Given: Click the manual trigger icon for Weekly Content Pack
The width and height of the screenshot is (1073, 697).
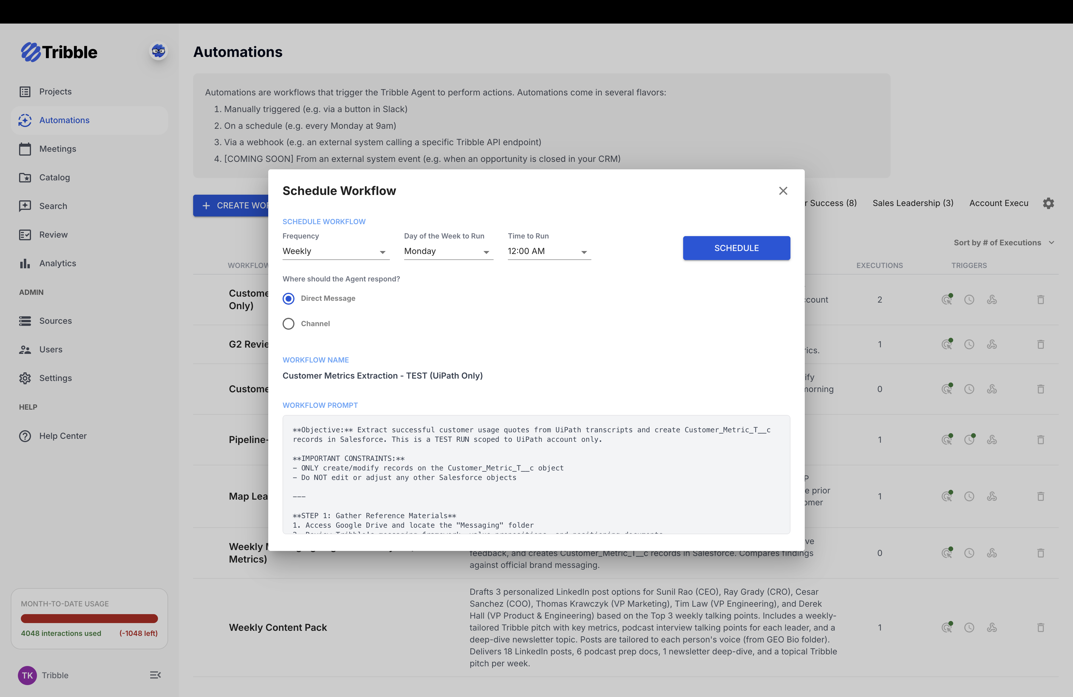Looking at the screenshot, I should coord(947,627).
